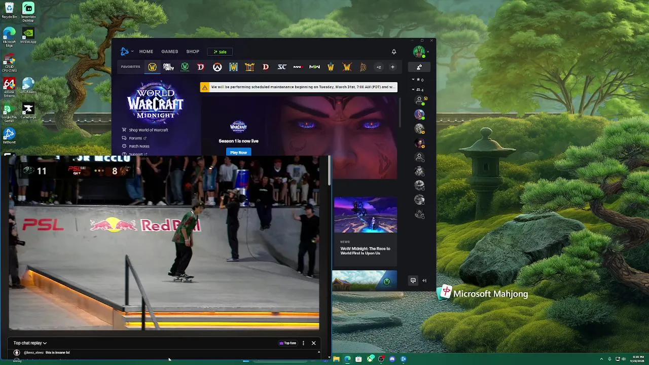Toggle the Top fans chat button
The width and height of the screenshot is (649, 365).
(288, 343)
